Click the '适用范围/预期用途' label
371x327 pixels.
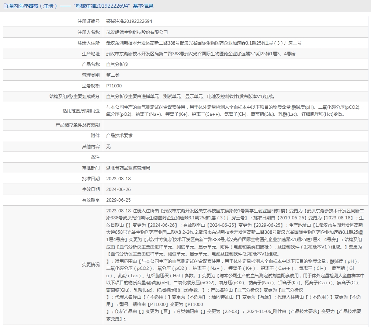coord(81,111)
